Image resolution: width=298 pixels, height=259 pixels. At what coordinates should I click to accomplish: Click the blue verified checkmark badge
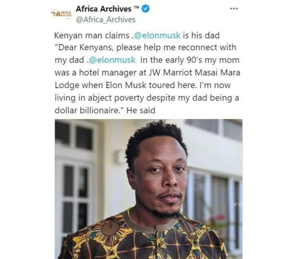146,9
